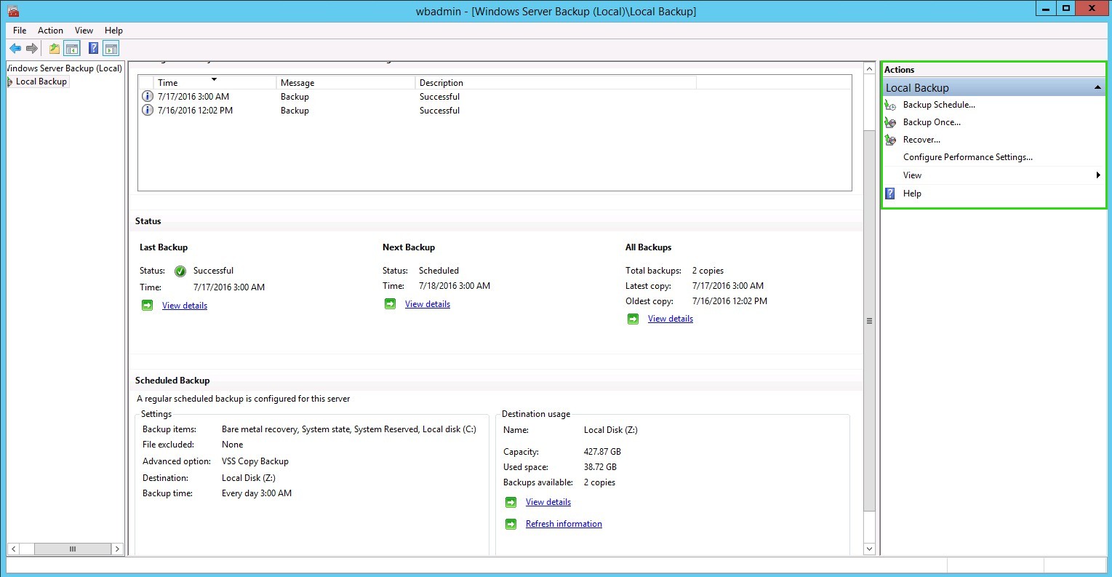Click the Back arrow in the toolbar
This screenshot has height=577, width=1112.
15,49
